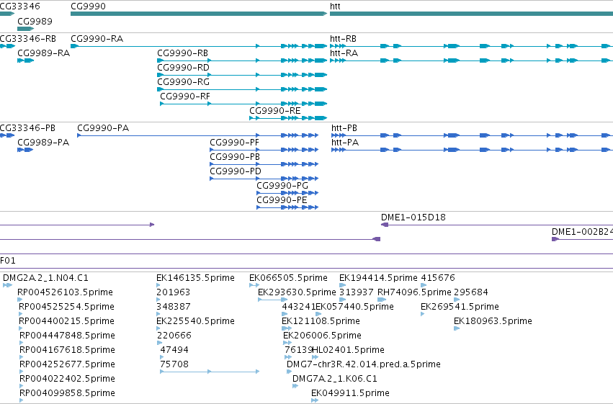
Task: Select EST RP004099858.5prime
Action: (x=21, y=400)
